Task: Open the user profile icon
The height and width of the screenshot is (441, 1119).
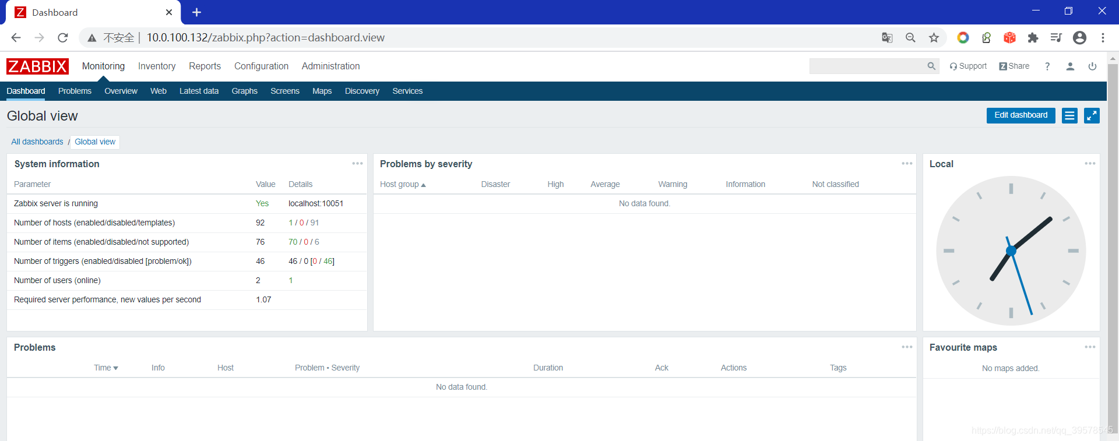Action: pyautogui.click(x=1070, y=66)
